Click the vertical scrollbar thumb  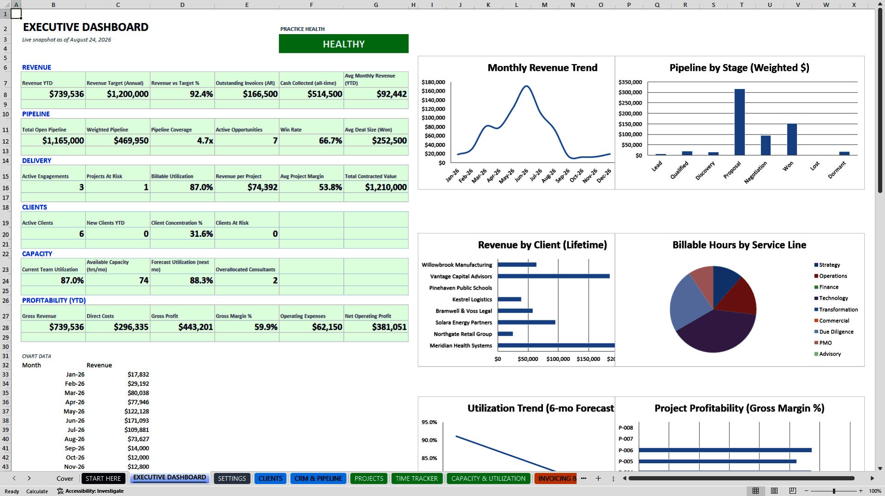pyautogui.click(x=880, y=100)
